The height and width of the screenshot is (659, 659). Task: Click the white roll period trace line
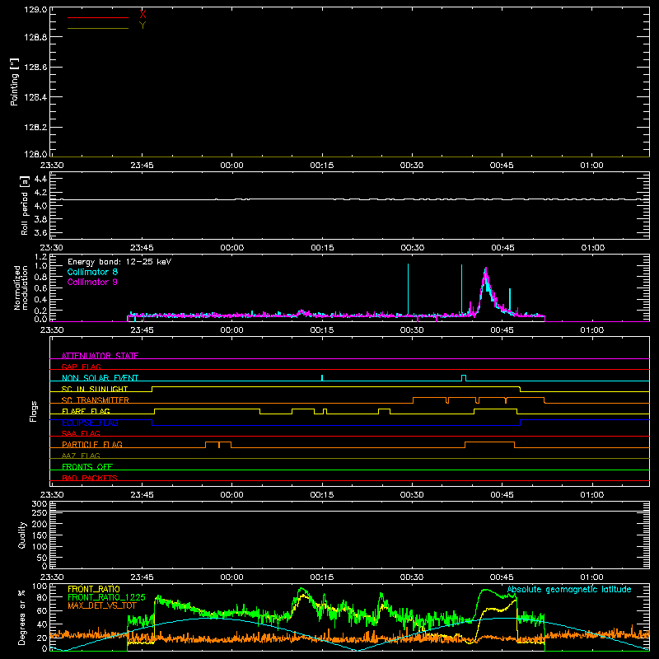(x=349, y=199)
